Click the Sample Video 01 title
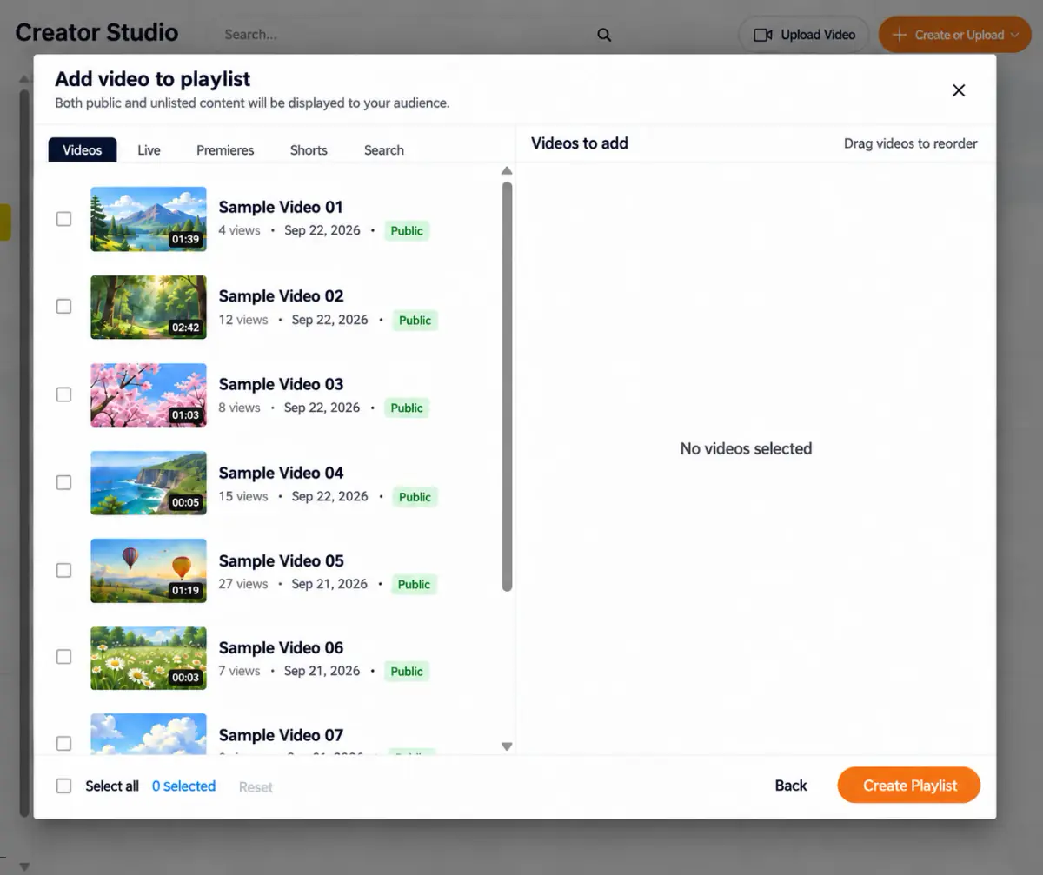The image size is (1043, 875). click(x=281, y=207)
